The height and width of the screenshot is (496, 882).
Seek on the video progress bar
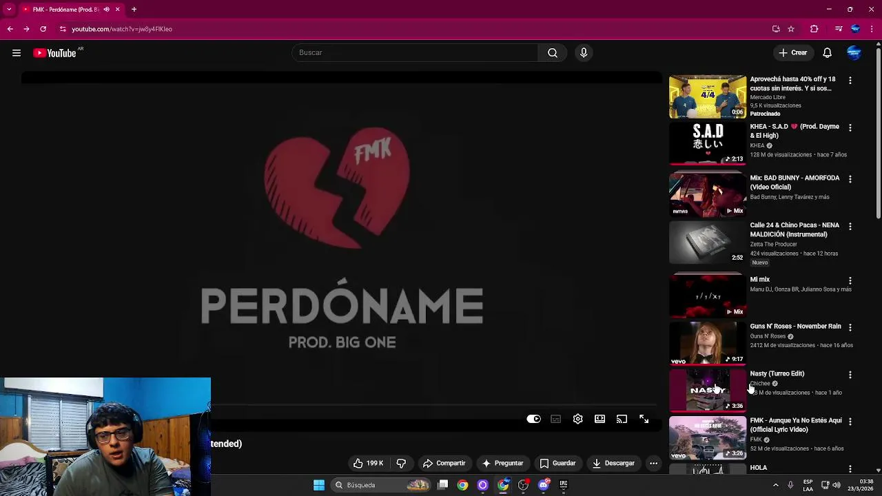click(435, 405)
